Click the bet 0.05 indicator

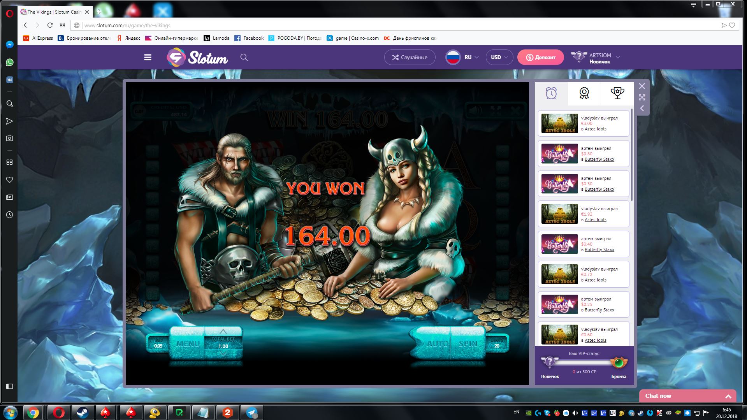point(158,343)
